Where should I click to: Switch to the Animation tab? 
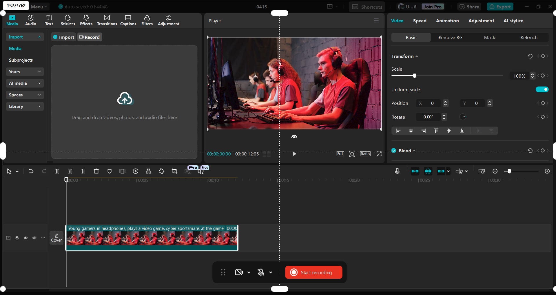point(447,21)
